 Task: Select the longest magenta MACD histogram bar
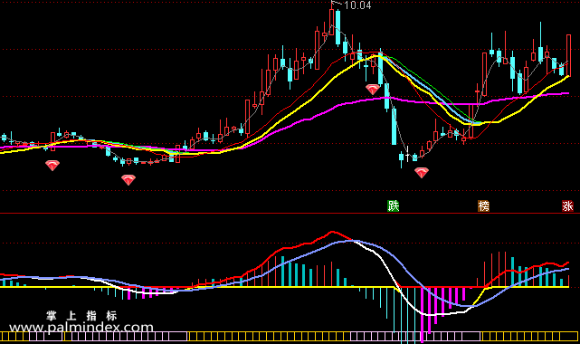coord(422,314)
